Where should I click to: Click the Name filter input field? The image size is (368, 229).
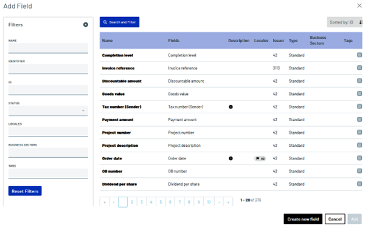click(x=48, y=48)
